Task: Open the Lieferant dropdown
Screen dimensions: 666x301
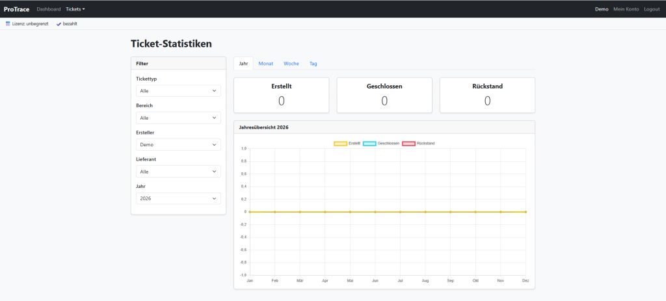Action: coord(178,172)
